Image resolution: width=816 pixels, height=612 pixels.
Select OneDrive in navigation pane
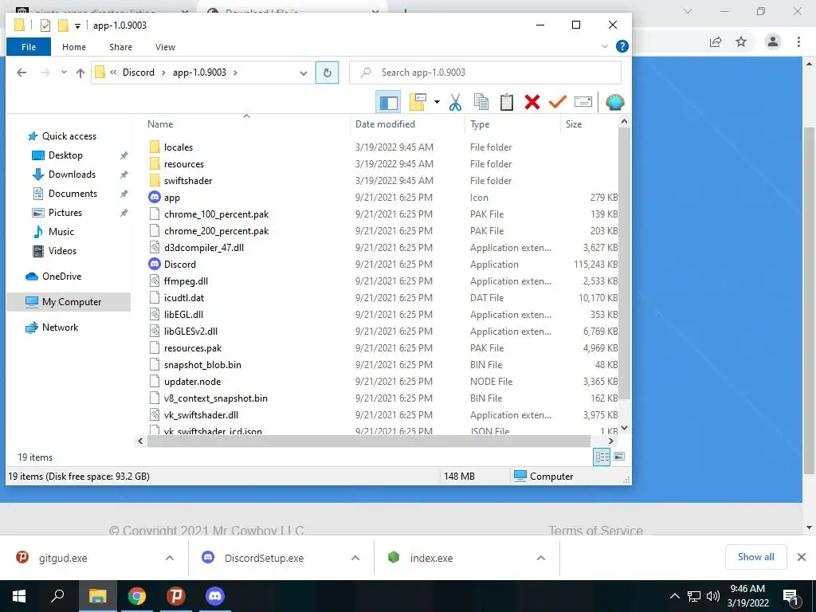61,277
